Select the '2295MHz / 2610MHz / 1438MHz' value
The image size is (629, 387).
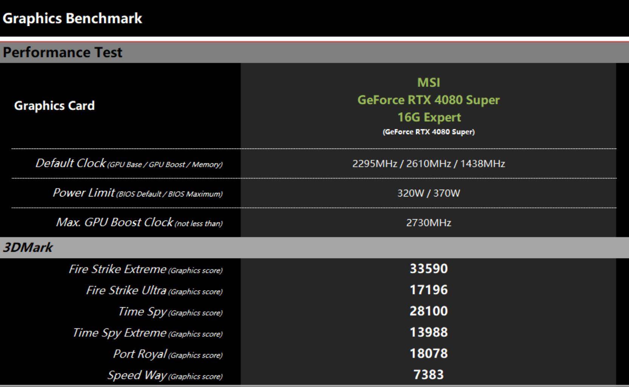[x=429, y=164]
